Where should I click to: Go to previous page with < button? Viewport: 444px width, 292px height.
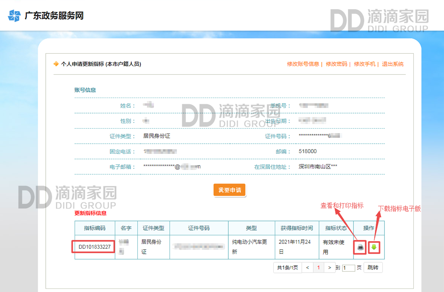coord(307,267)
